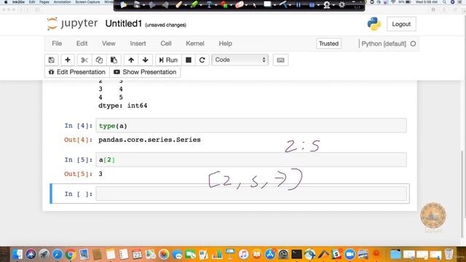Image resolution: width=466 pixels, height=262 pixels.
Task: Rename the notebook title Untitled1
Action: pos(124,24)
